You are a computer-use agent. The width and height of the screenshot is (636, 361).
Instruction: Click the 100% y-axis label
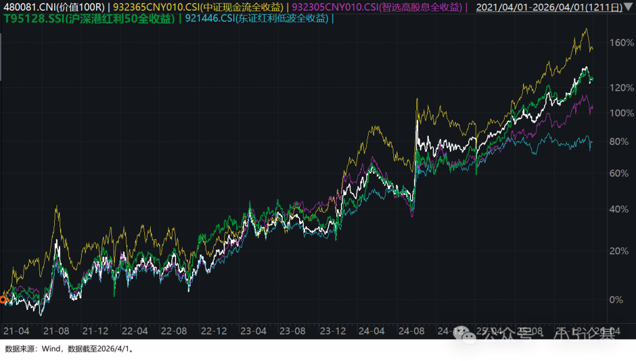[622, 113]
